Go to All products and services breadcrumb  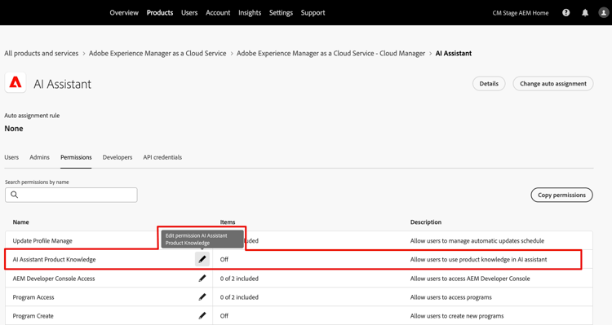[42, 54]
